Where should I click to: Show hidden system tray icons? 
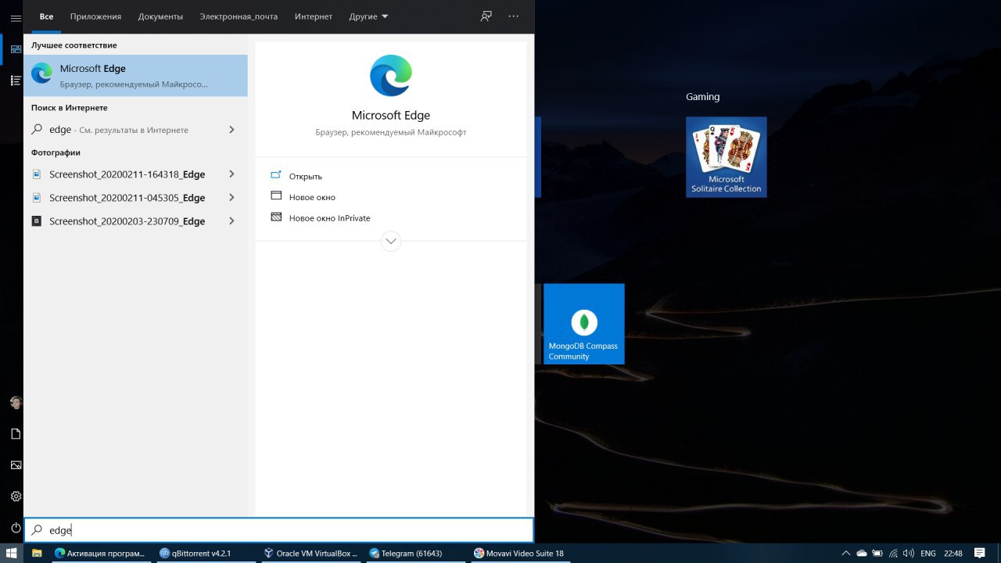846,553
